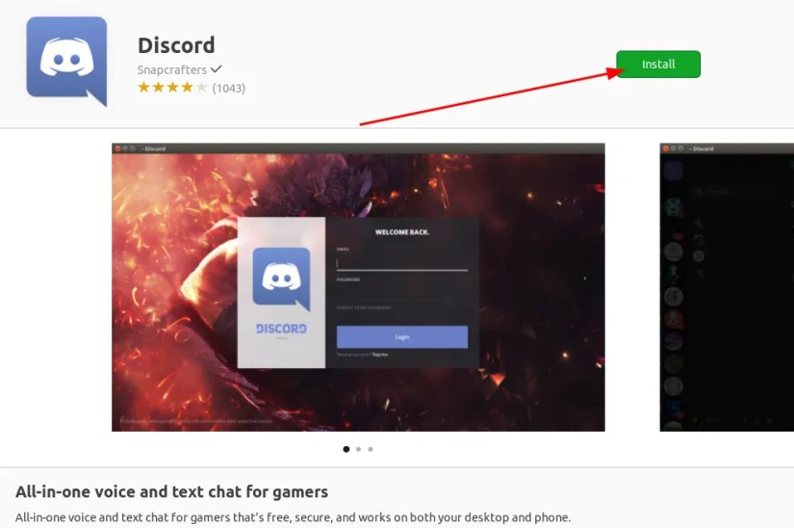Click the star rating row
Image resolution: width=794 pixels, height=528 pixels.
(x=172, y=88)
